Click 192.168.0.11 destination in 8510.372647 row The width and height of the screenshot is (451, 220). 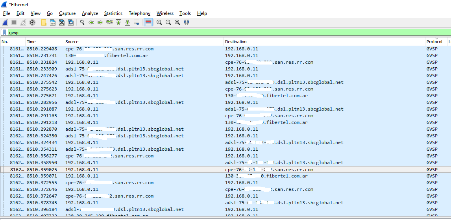pos(242,196)
